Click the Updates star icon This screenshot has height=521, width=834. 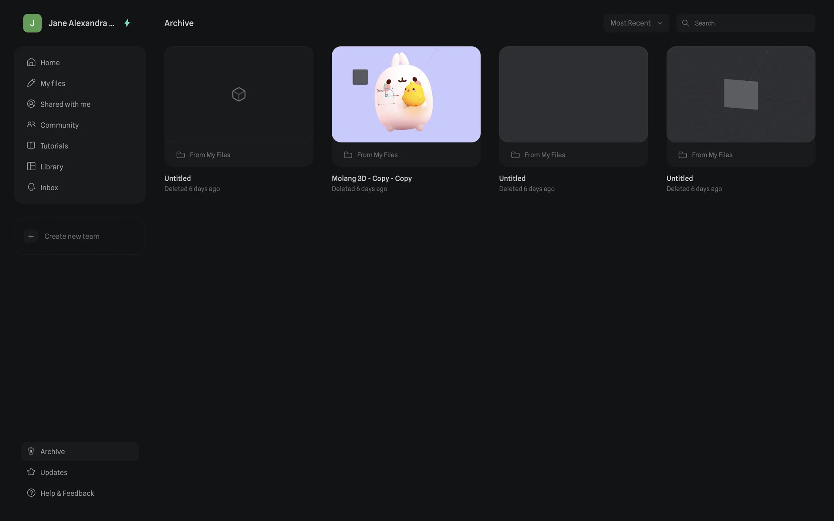coord(31,472)
